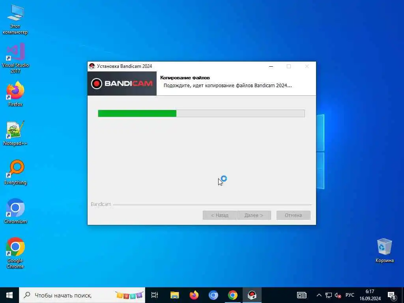Open the Этот компьютер desktop icon
The image size is (404, 303).
point(15,19)
